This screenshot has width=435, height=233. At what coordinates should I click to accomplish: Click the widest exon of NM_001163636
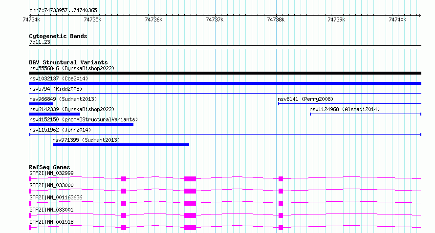190,203
